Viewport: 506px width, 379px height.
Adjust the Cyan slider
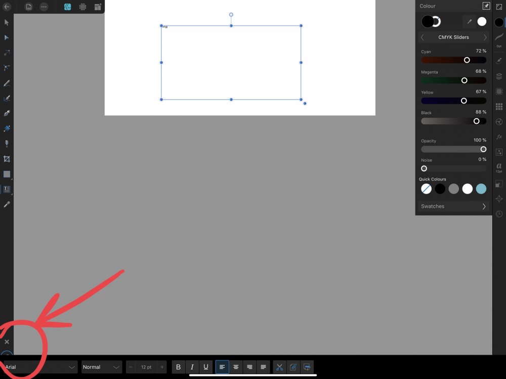[x=453, y=60]
